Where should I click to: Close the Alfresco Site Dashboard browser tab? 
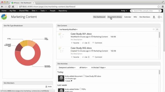pos(33,3)
